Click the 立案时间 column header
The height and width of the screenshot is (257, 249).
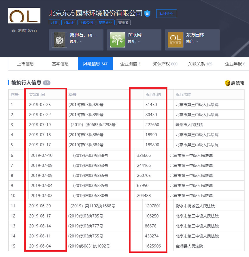tap(37, 95)
